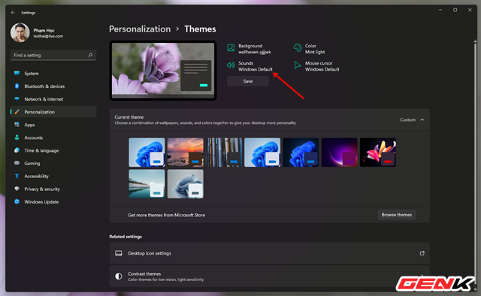Click the Mouse cursor pointer icon

click(298, 65)
